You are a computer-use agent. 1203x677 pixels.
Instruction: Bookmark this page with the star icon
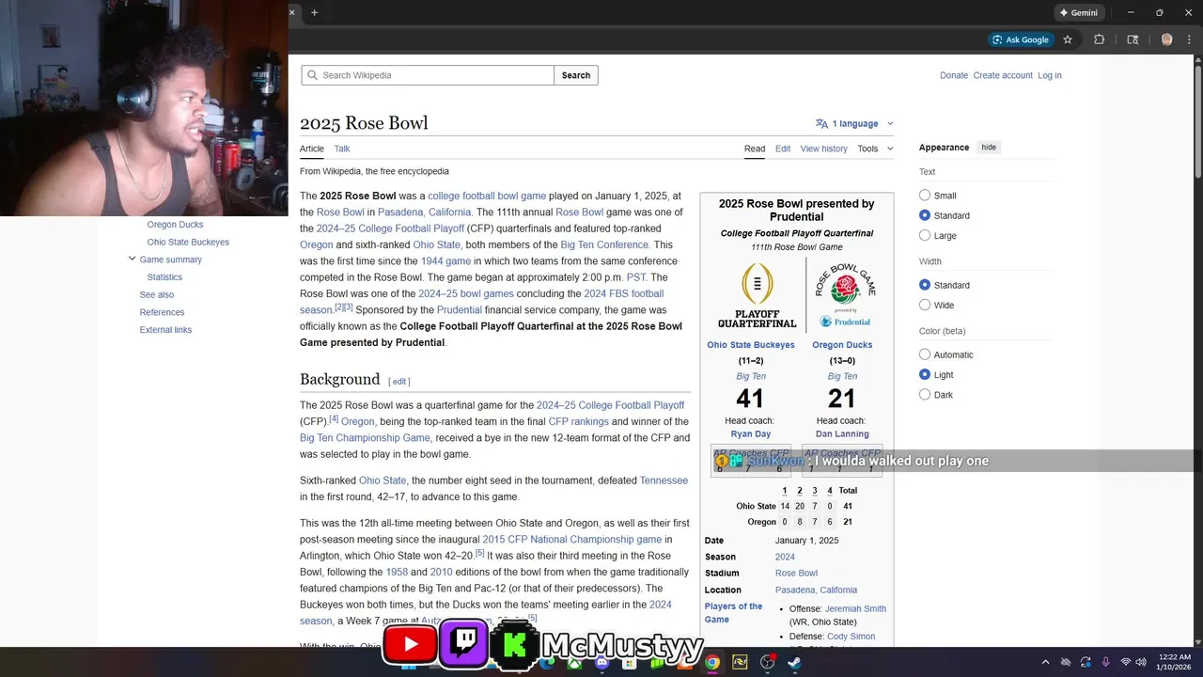click(1068, 39)
